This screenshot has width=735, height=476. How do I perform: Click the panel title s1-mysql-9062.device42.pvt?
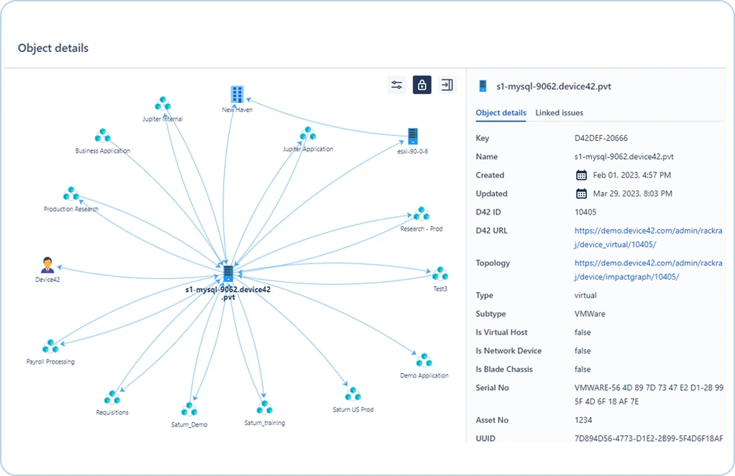553,86
